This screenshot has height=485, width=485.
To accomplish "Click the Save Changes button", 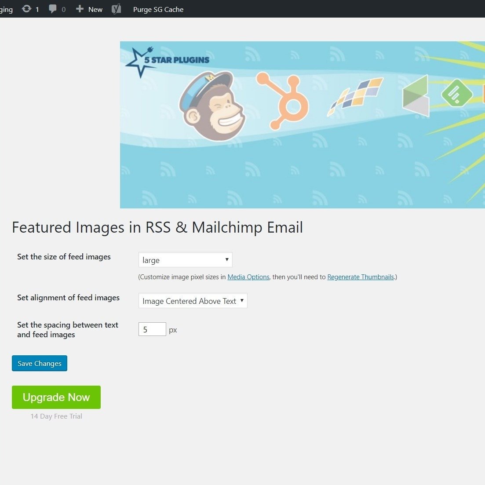I will [40, 363].
